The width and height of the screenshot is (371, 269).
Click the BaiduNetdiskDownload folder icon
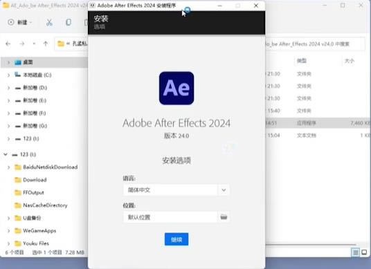pos(18,167)
